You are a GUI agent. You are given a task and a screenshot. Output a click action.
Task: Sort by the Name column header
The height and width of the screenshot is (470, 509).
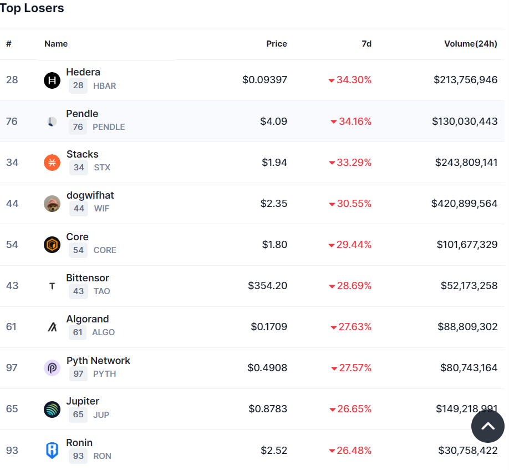(x=56, y=44)
